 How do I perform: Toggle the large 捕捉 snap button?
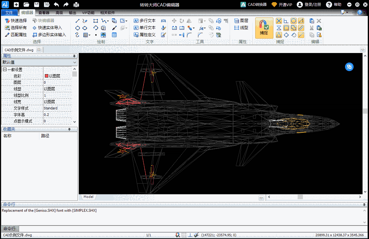coord(264,28)
